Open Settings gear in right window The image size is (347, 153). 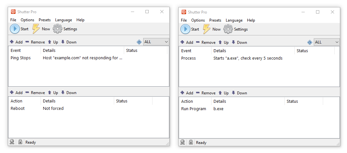[x=228, y=29]
